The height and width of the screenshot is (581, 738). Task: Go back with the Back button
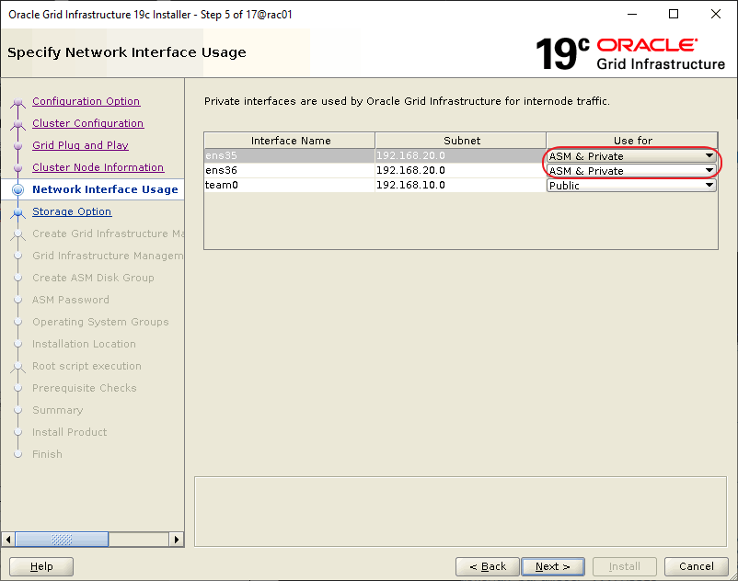[488, 566]
